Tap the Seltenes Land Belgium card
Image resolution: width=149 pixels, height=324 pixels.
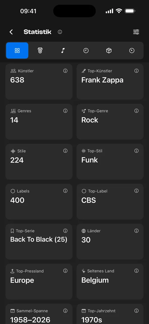coord(110,282)
